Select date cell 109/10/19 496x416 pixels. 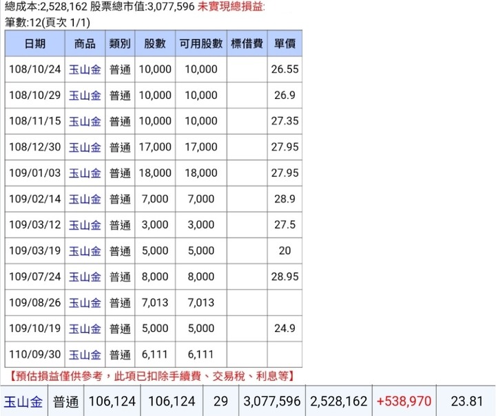pyautogui.click(x=35, y=328)
